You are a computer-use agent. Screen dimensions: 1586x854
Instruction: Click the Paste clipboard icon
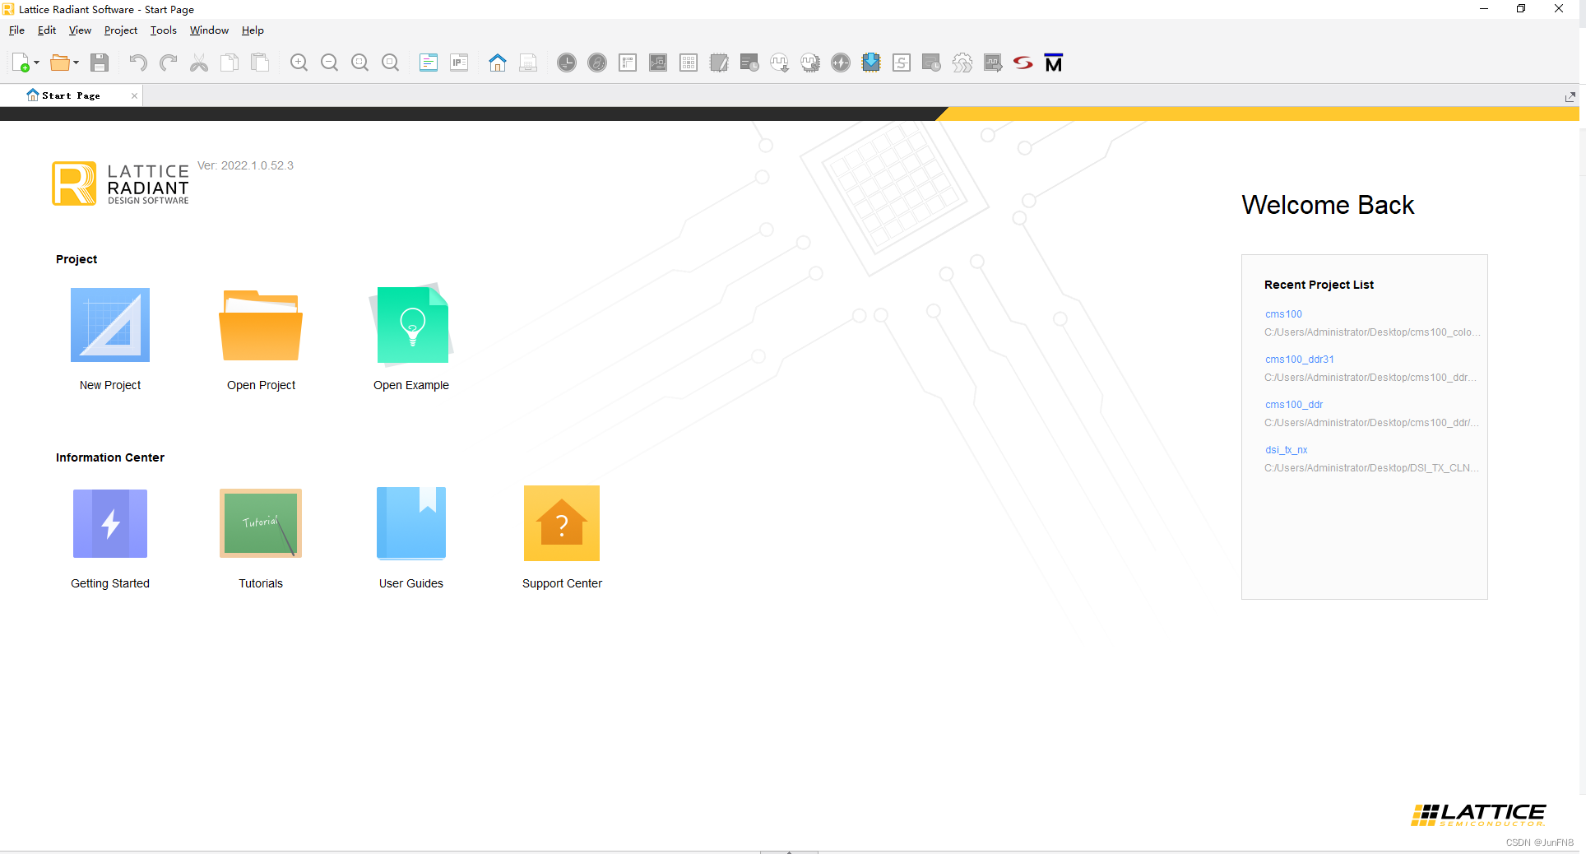[x=260, y=63]
